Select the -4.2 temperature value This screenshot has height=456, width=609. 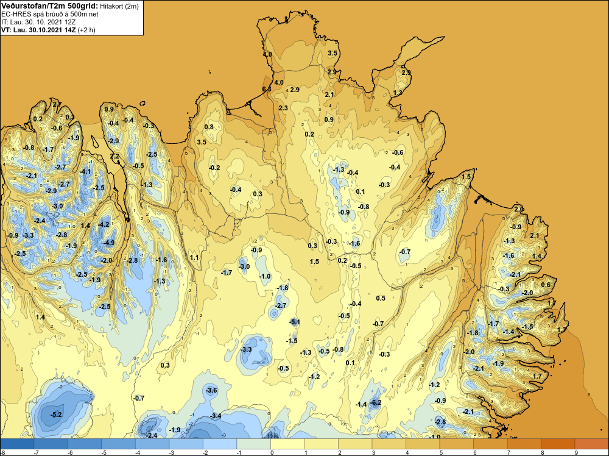coord(104,224)
